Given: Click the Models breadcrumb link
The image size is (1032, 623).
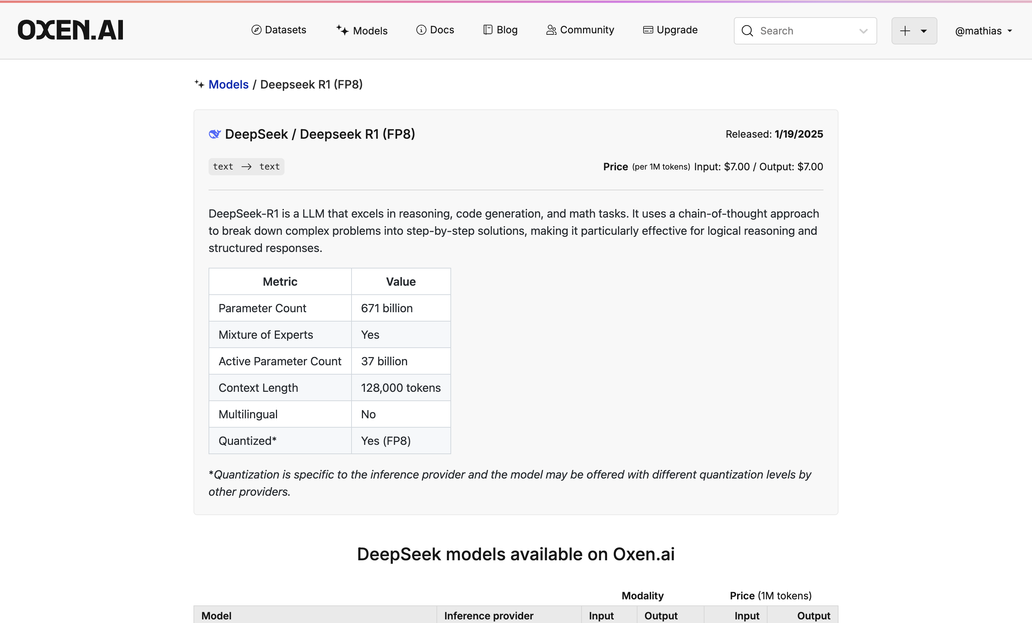Looking at the screenshot, I should [228, 84].
